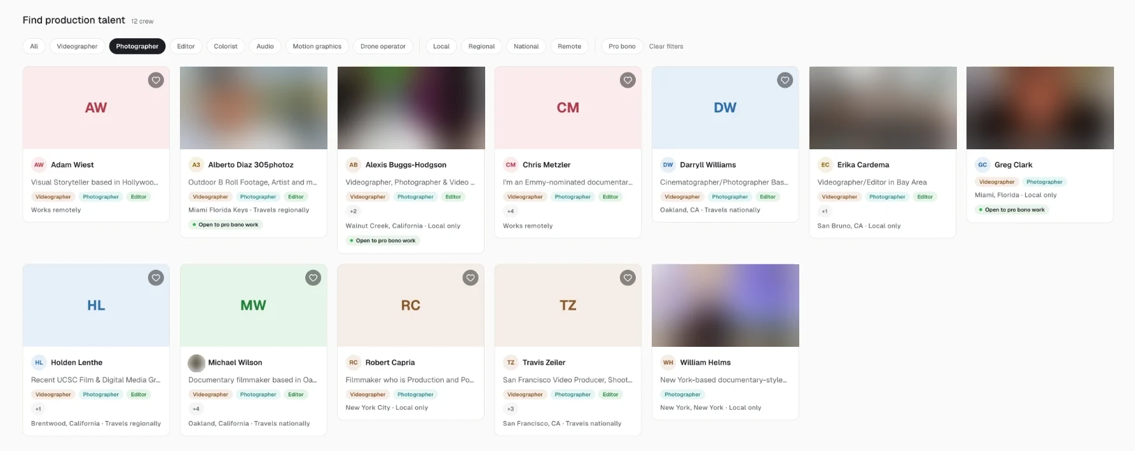
Task: Click the HL avatar badge by Holden Lenthe
Action: click(39, 363)
